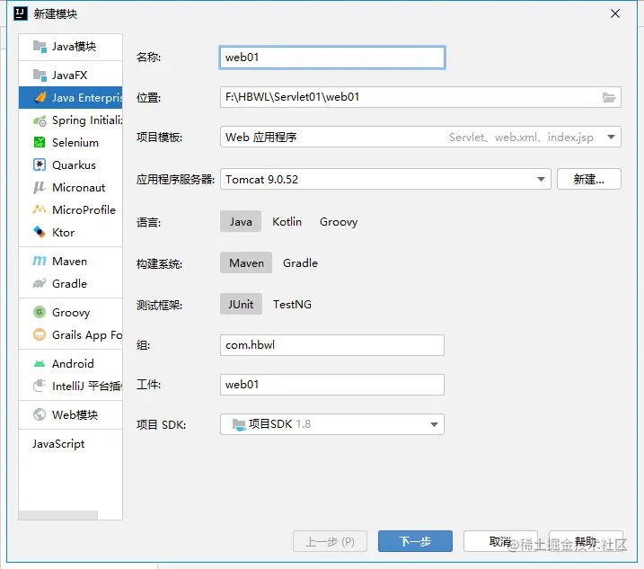Click the Micronaut icon
Image resolution: width=644 pixels, height=569 pixels.
[40, 188]
